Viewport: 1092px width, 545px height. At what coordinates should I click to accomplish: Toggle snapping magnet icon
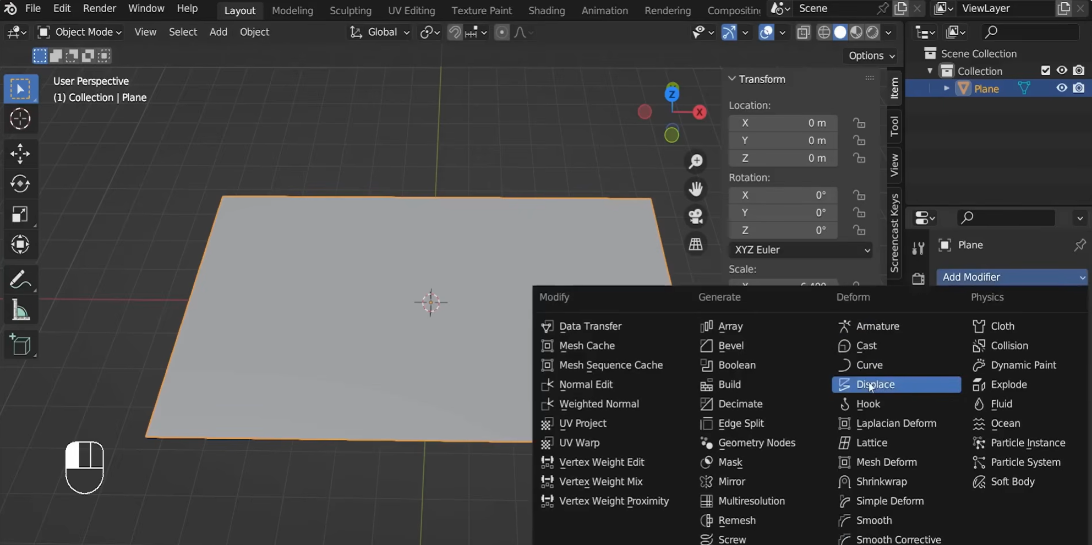click(x=455, y=32)
